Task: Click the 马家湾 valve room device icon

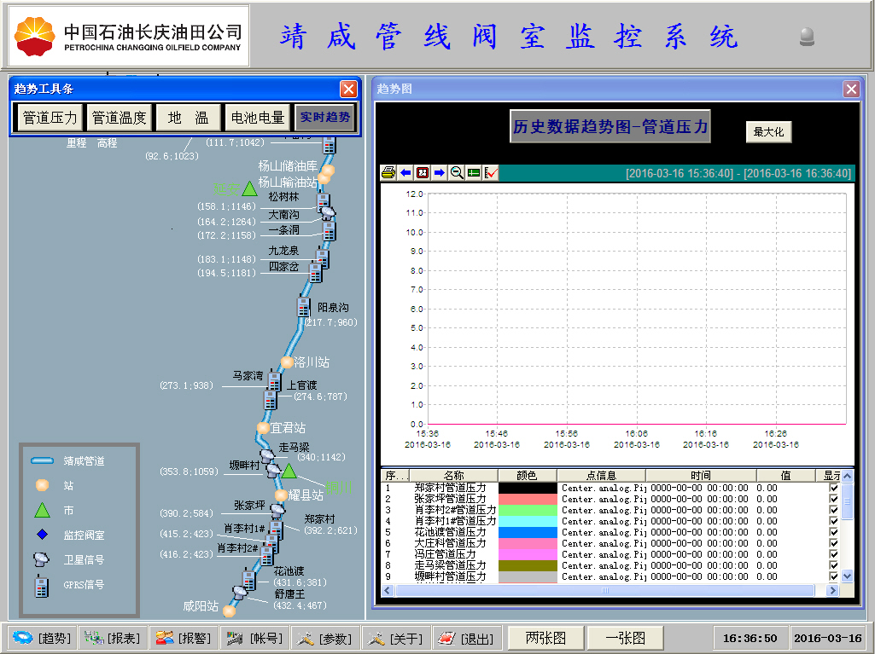Action: tap(274, 381)
